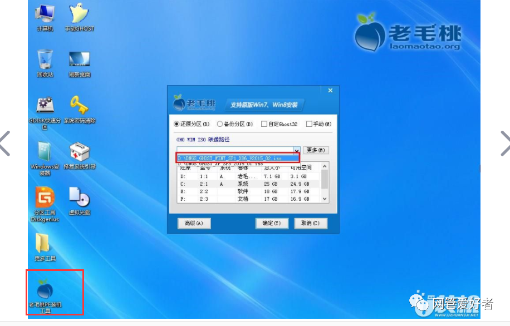Click the peach logo in dialog header

pos(179,103)
